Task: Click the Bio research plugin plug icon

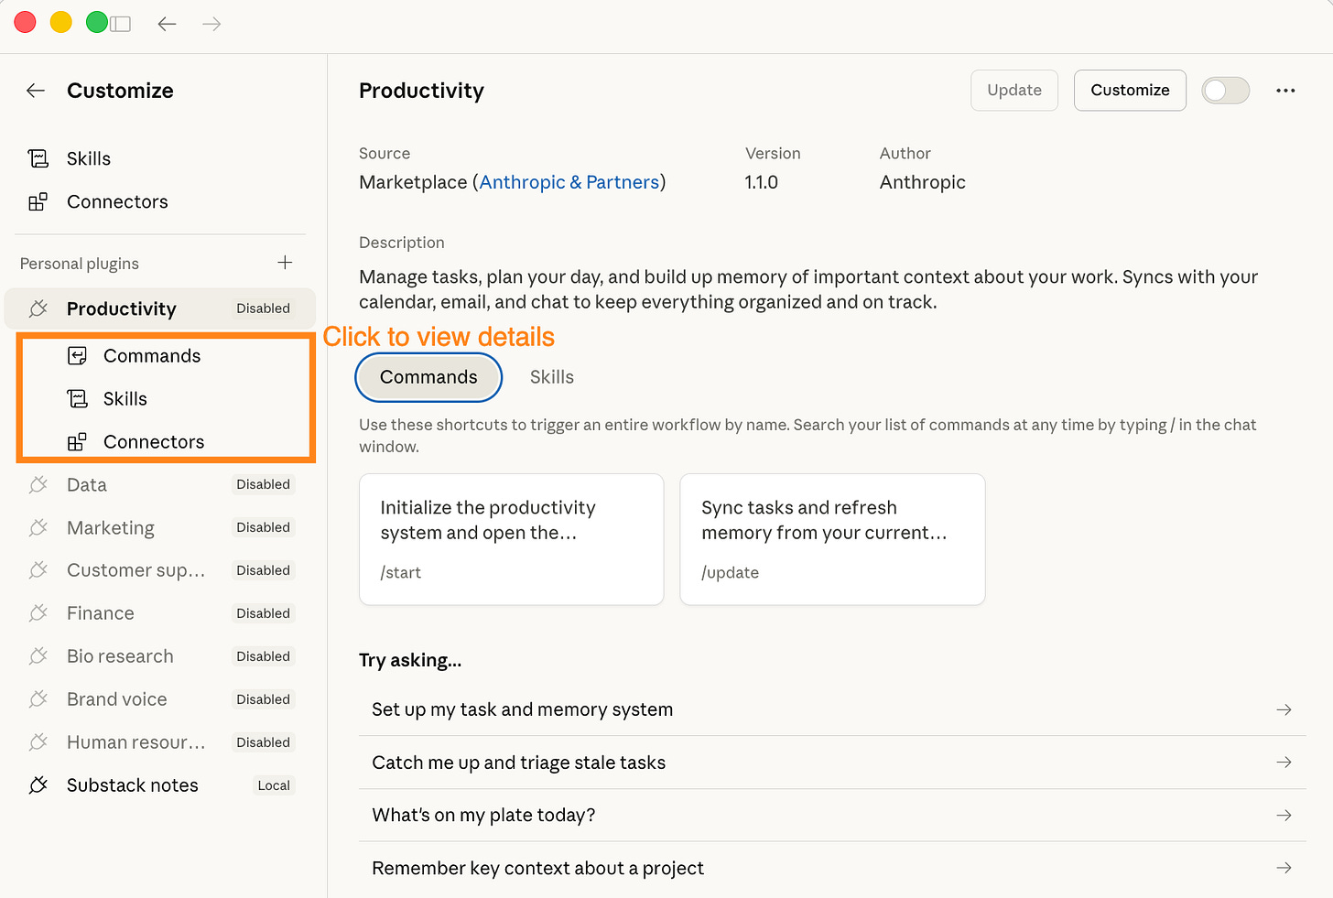Action: 38,656
